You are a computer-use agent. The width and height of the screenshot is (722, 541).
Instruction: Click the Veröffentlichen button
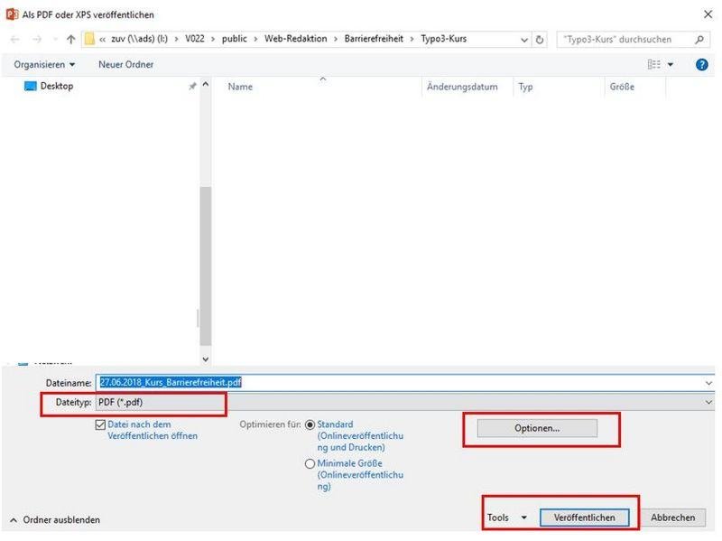pos(584,518)
